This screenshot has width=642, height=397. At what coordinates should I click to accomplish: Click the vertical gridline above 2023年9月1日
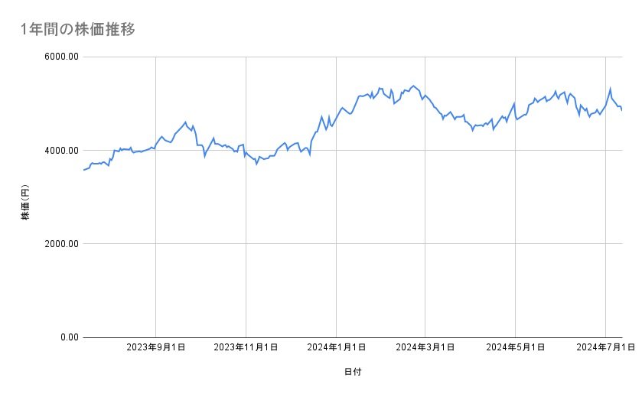[156, 229]
